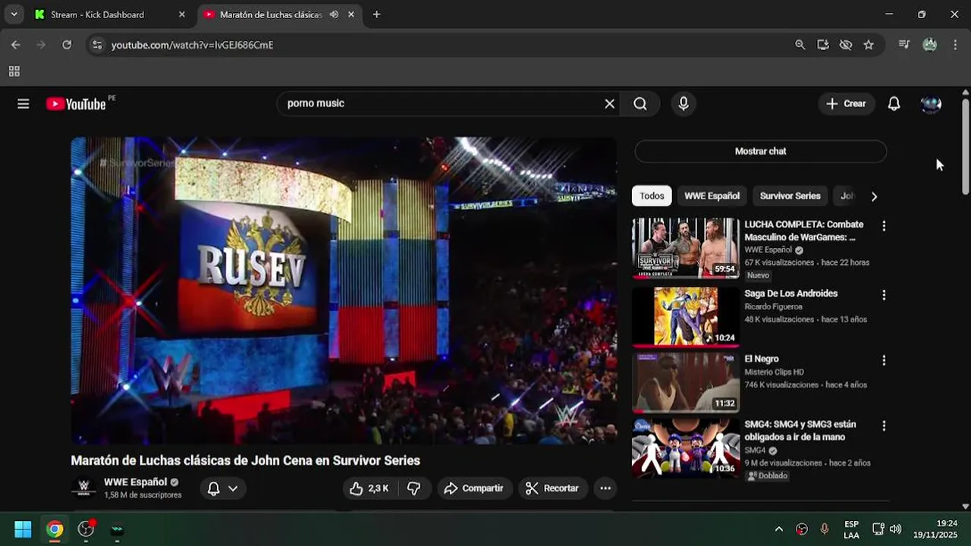The height and width of the screenshot is (546, 971).
Task: Like the video with thumbs up
Action: click(x=369, y=488)
